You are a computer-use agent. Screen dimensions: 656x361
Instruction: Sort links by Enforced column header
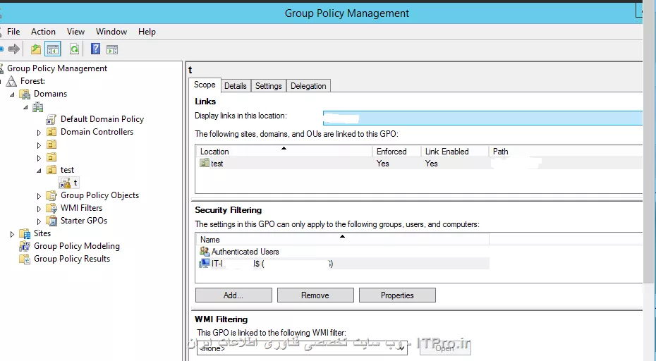tap(396, 152)
